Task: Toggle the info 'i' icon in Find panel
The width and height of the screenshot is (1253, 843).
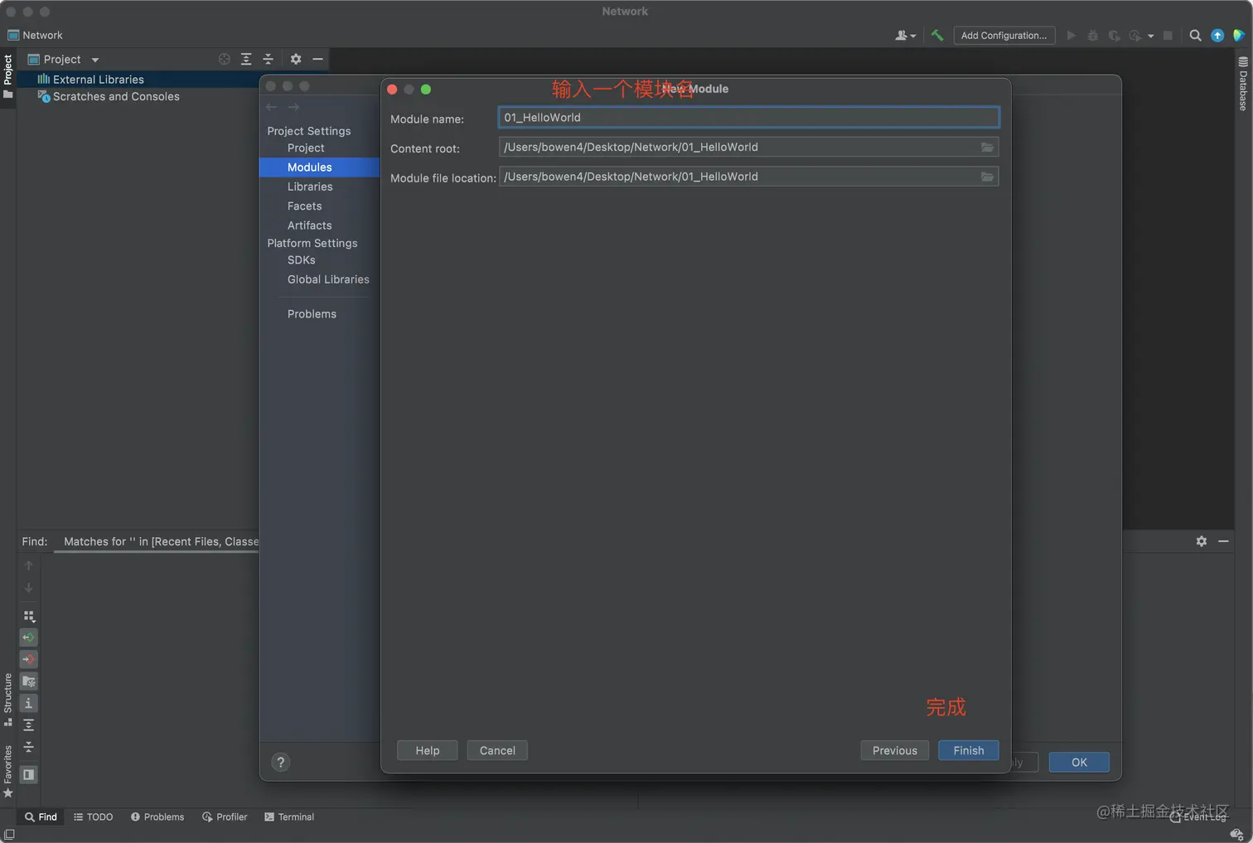Action: point(28,703)
